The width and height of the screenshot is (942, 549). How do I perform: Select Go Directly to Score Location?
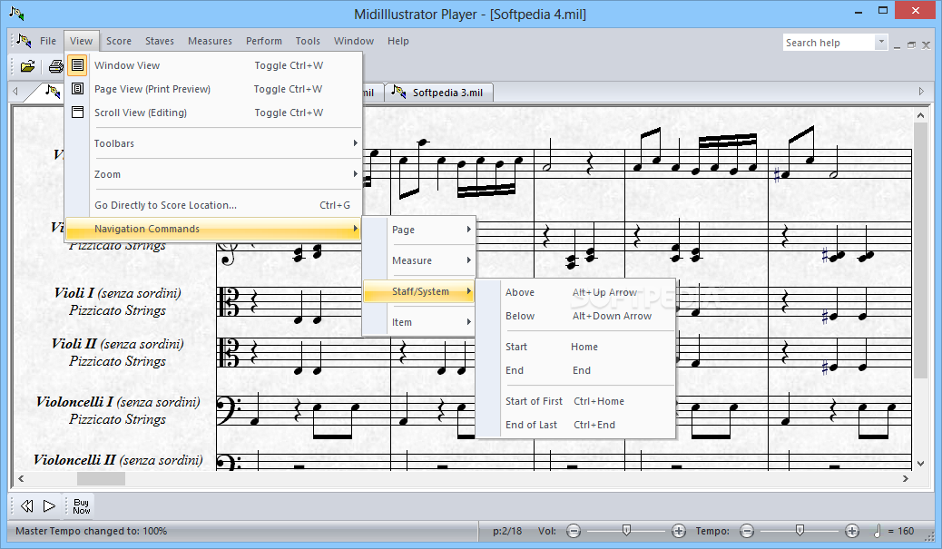[213, 205]
